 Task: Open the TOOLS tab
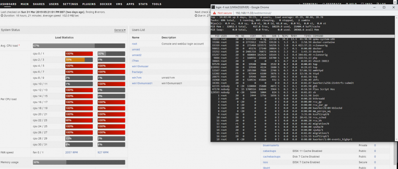pos(156,4)
